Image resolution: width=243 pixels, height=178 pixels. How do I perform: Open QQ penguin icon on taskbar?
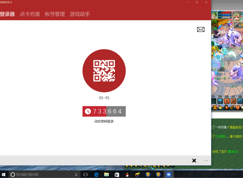point(127,174)
